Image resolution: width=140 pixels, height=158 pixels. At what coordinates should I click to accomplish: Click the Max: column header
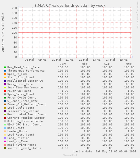click(129, 64)
